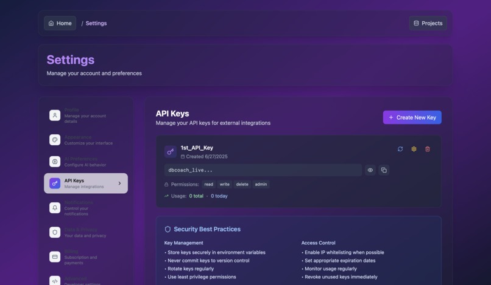Click the calendar icon beside Created date

(x=183, y=157)
